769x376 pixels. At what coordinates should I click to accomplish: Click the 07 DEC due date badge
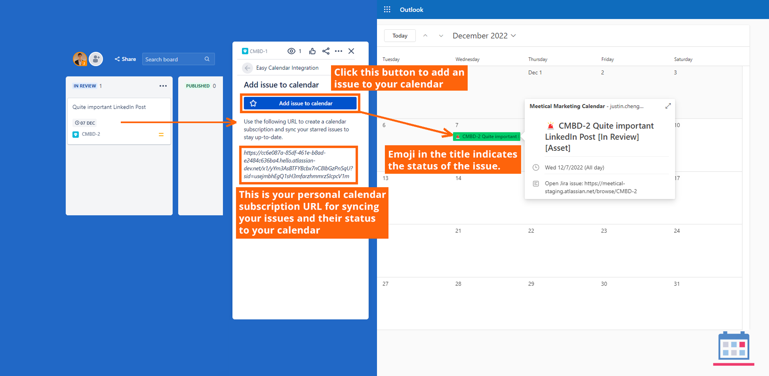tap(85, 123)
